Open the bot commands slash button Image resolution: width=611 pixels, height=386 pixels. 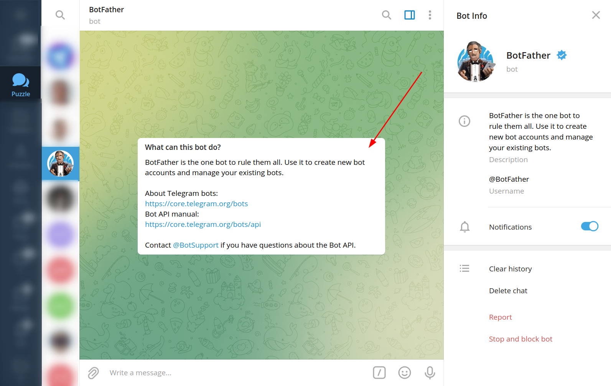pyautogui.click(x=379, y=373)
